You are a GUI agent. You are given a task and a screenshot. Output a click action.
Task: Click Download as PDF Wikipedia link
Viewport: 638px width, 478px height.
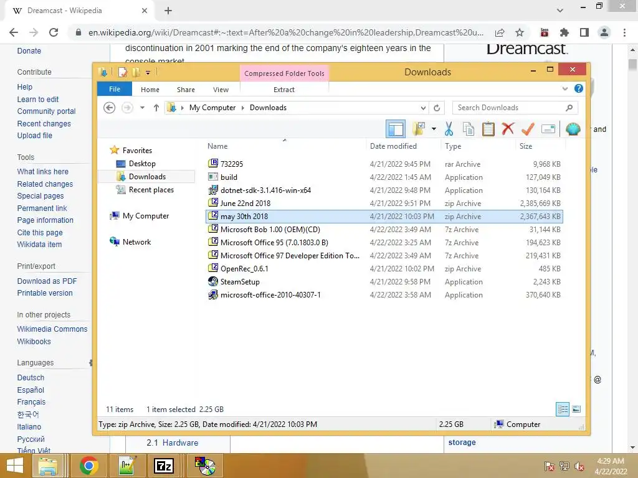tap(47, 281)
